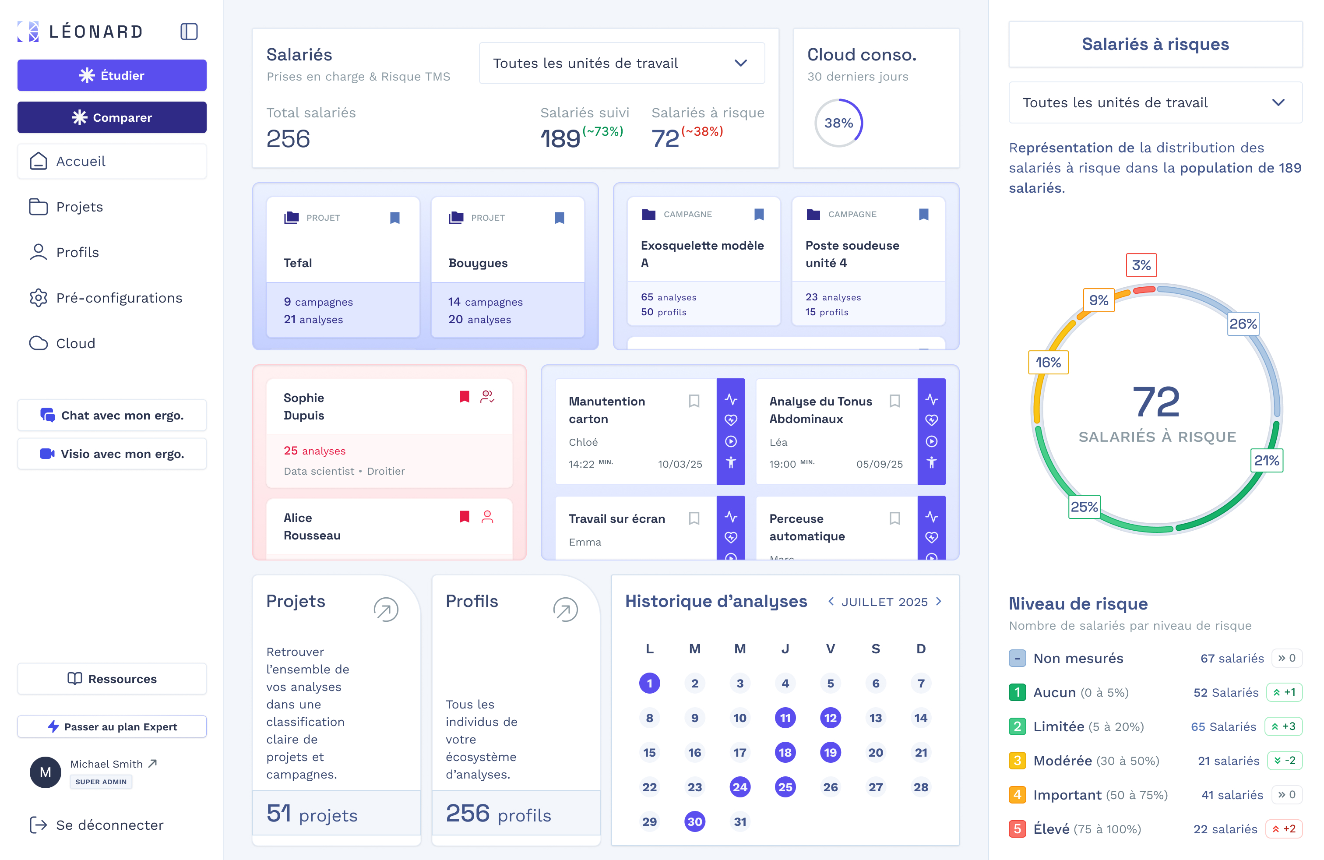Click the 26% label on risk donut

[x=1243, y=324]
